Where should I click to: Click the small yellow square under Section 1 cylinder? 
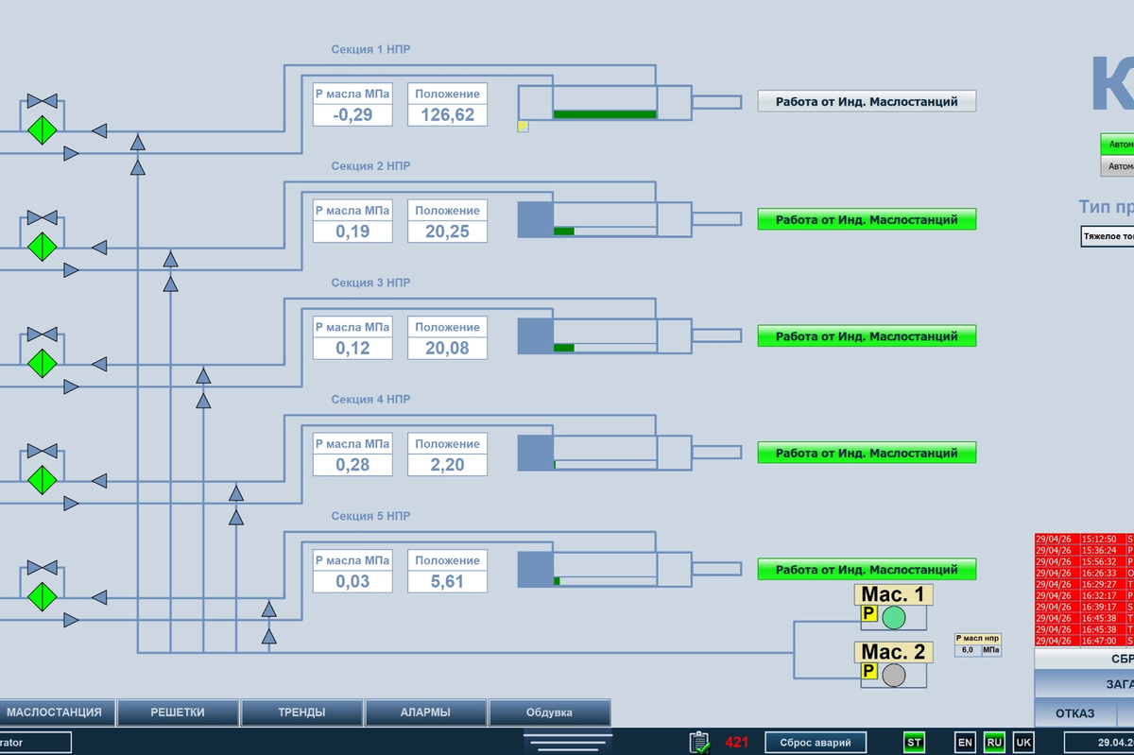coord(523,126)
